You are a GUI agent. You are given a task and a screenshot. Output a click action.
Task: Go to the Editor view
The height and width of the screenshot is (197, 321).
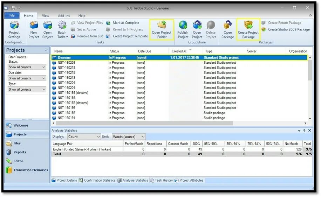click(x=27, y=161)
